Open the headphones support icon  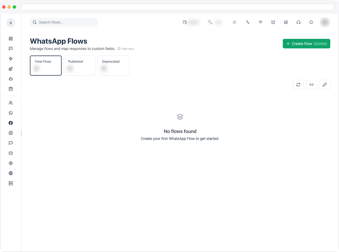(x=299, y=22)
